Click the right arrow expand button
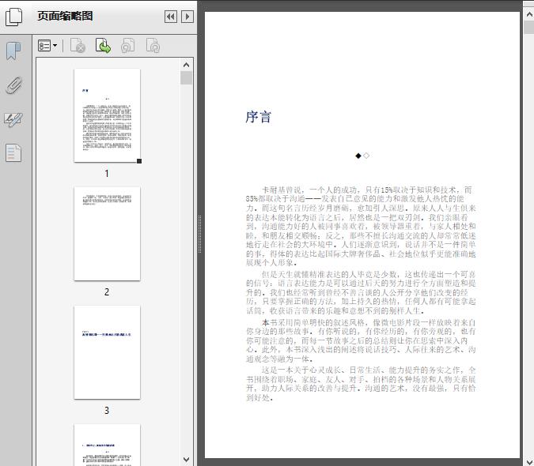Viewport: 534px width, 466px height. point(187,17)
